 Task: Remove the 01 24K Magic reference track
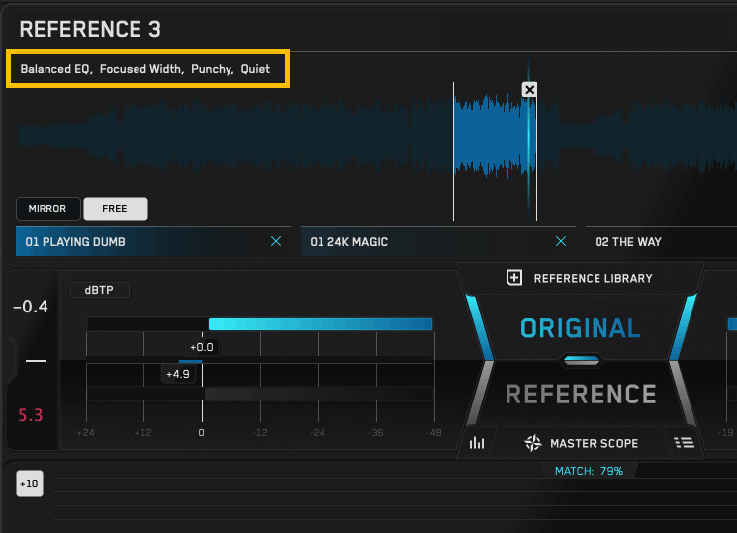[x=561, y=241]
